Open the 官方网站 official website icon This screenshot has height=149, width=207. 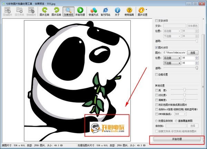pyautogui.click(x=105, y=12)
